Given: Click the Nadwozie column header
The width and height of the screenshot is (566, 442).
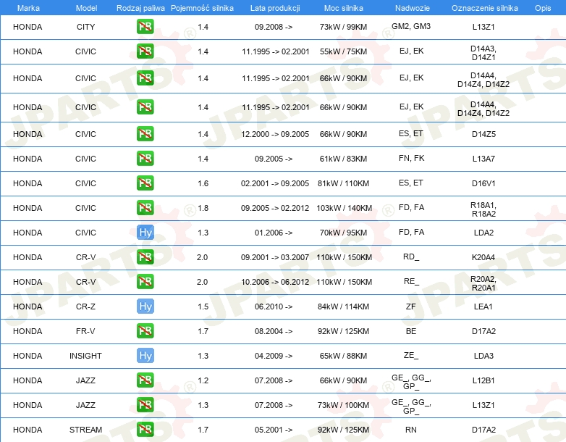Looking at the screenshot, I should 413,8.
